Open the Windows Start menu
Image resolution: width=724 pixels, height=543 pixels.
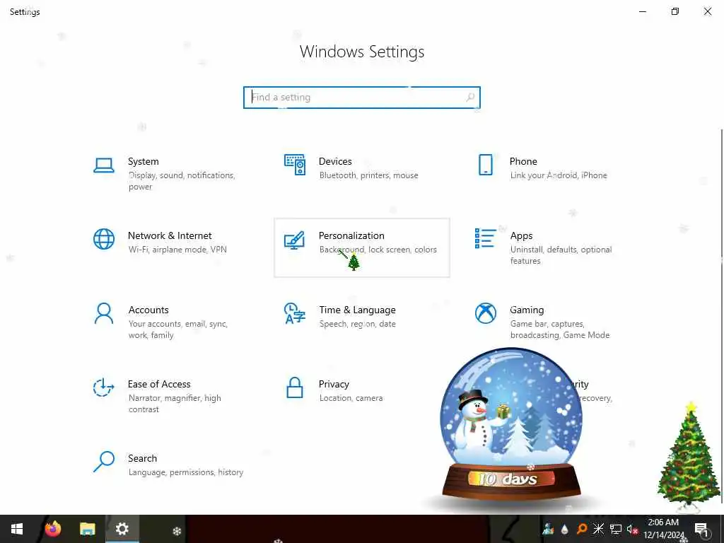click(17, 529)
